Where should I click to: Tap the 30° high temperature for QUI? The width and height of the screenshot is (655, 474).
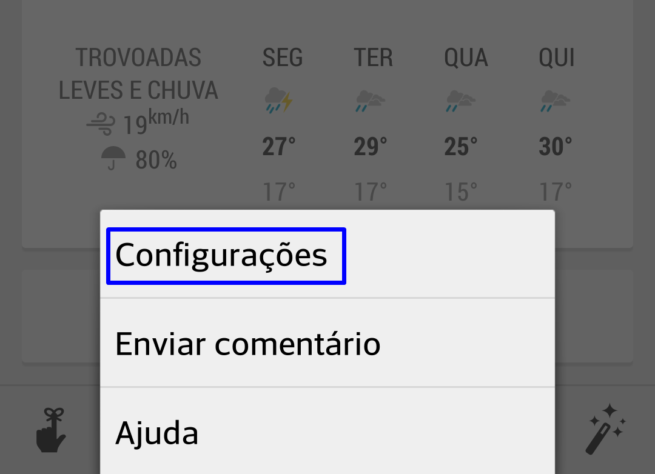click(555, 147)
